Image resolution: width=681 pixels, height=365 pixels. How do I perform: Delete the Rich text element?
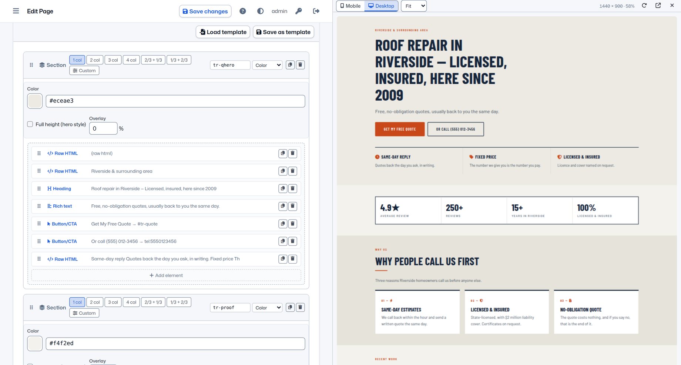click(x=292, y=206)
